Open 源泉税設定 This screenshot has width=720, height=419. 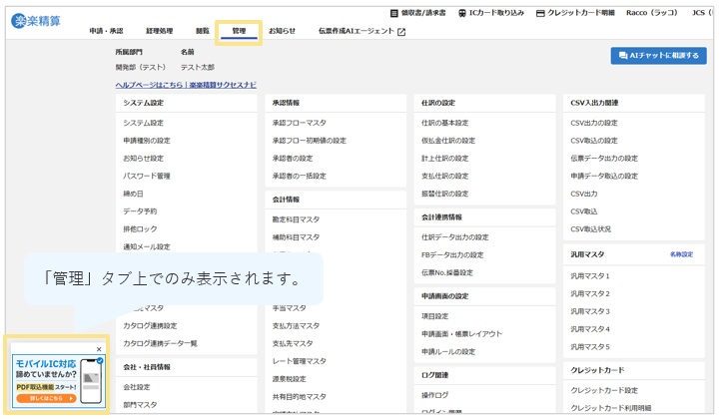289,379
